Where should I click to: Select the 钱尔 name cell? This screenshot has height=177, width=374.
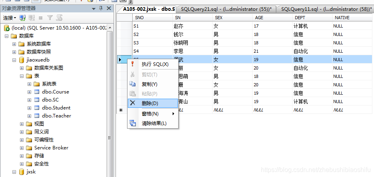[x=192, y=34]
